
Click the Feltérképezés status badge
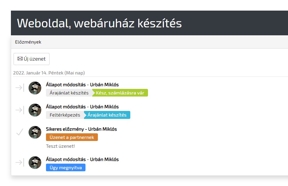pyautogui.click(x=65, y=115)
